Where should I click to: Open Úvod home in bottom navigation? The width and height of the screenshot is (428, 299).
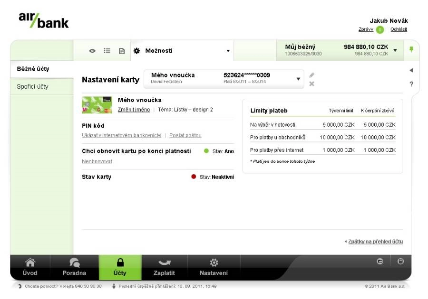[30, 267]
